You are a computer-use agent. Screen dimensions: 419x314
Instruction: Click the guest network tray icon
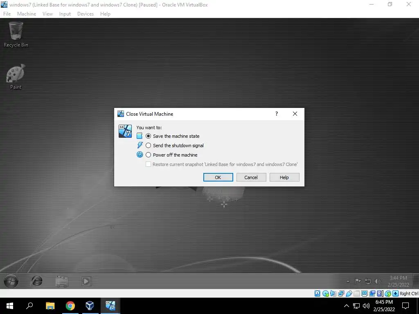pos(368,281)
